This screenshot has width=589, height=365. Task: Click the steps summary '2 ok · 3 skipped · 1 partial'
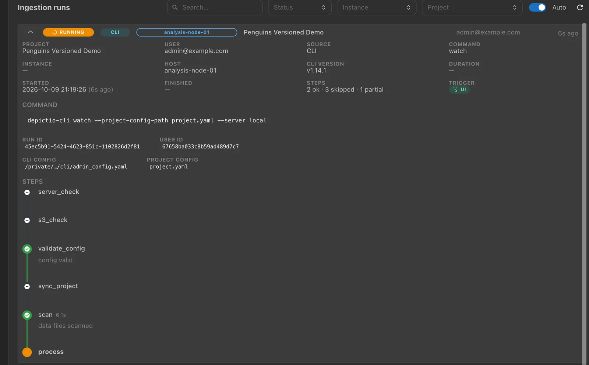click(x=345, y=89)
